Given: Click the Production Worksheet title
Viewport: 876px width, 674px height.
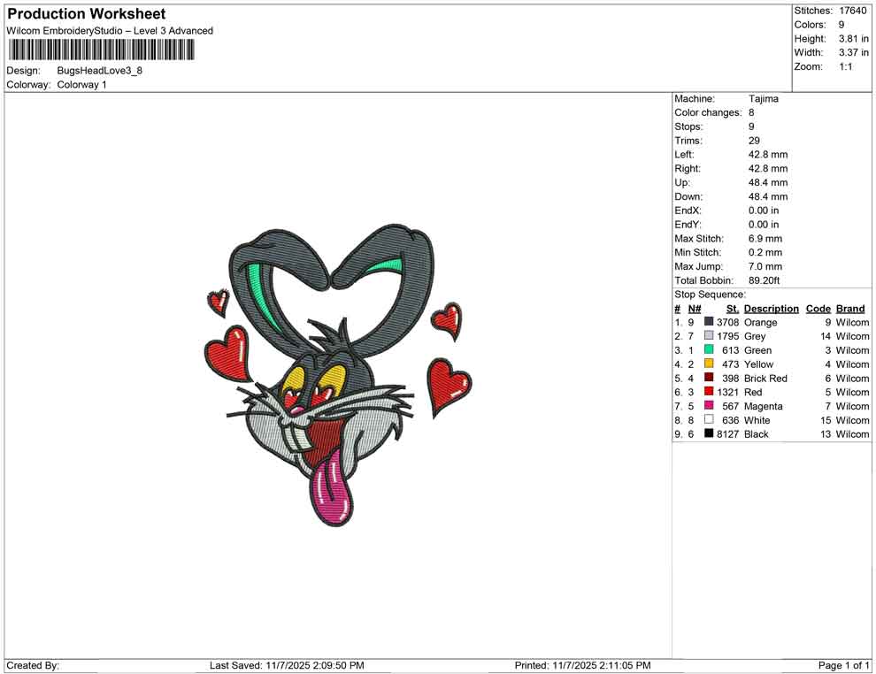Looking at the screenshot, I should click(x=86, y=13).
